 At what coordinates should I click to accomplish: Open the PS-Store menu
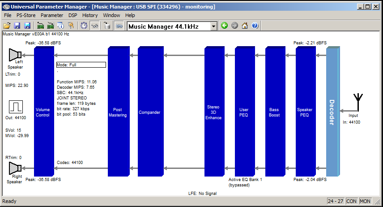pos(26,15)
